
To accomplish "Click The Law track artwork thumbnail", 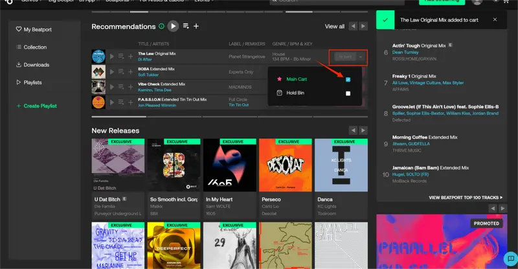I will click(x=98, y=56).
